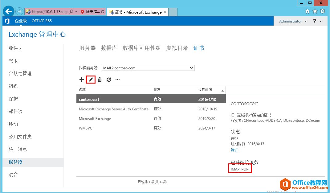The image size is (330, 193).
Task: Click the OFFICE 365 link in top bar
Action: [42, 21]
